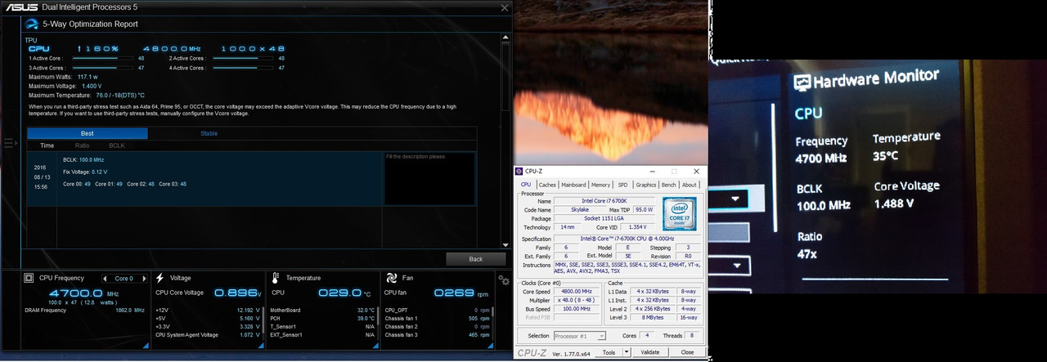Viewport: 1047px width, 362px height.
Task: Select previous core with left arrow
Action: coord(105,279)
